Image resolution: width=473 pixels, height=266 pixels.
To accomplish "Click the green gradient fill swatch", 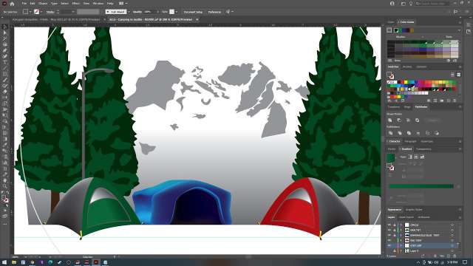I will click(391, 157).
